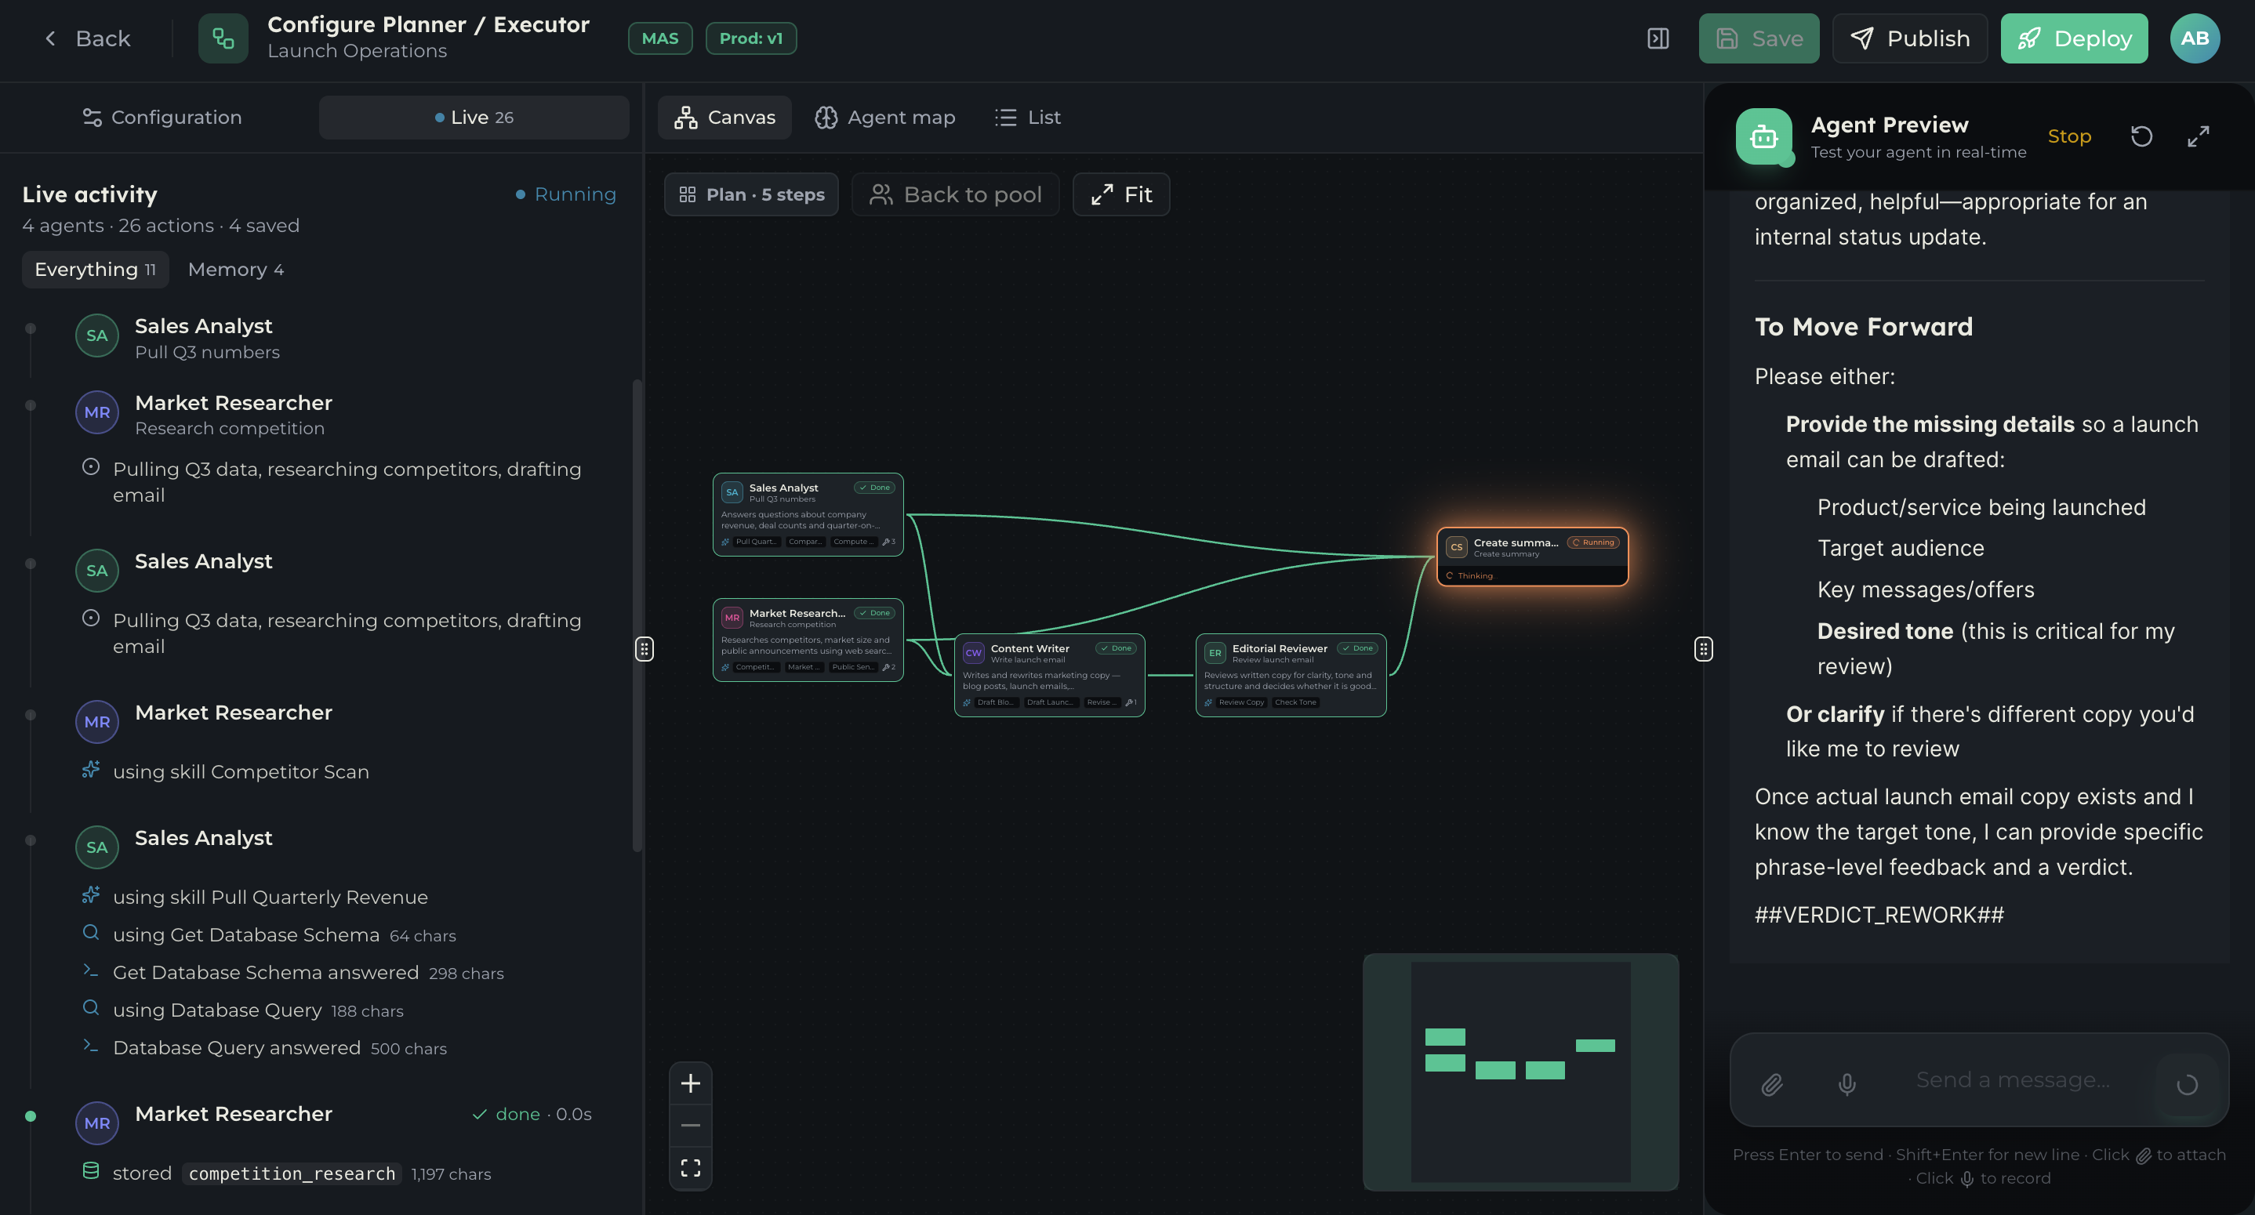The height and width of the screenshot is (1215, 2255).
Task: Select the Content Writer canvas node
Action: pos(1050,675)
